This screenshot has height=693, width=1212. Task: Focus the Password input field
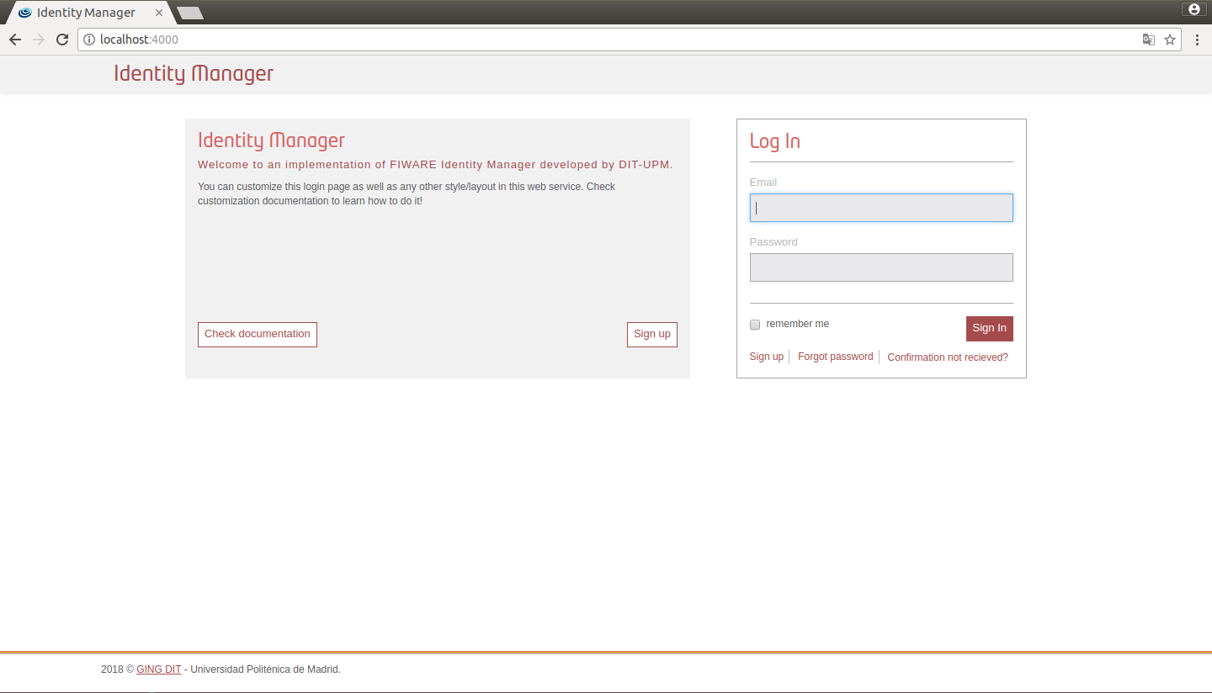click(881, 267)
